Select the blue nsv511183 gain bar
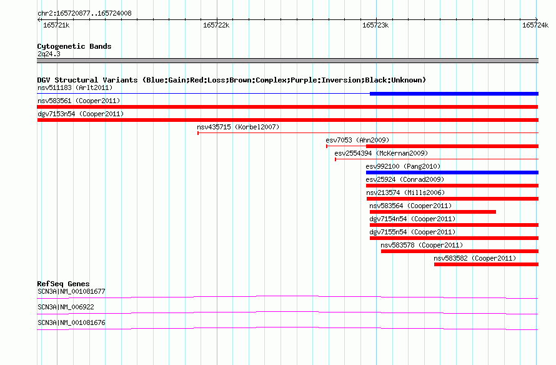 click(x=454, y=94)
